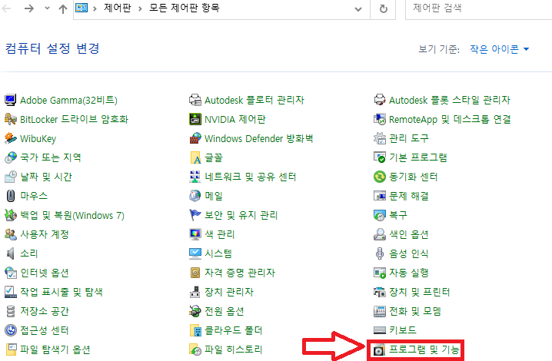
Task: Click the 색인 옵션 icon
Action: coord(380,234)
